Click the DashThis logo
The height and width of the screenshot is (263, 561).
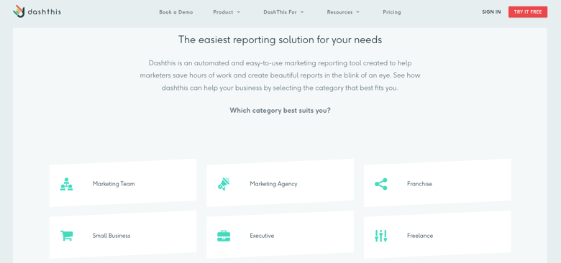(37, 11)
